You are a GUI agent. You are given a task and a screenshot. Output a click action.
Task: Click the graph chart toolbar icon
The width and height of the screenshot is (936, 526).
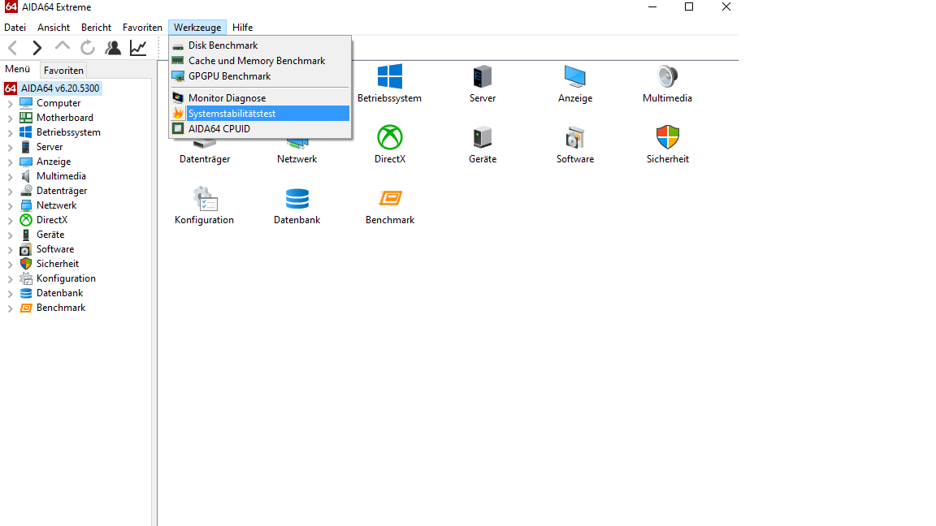click(138, 48)
